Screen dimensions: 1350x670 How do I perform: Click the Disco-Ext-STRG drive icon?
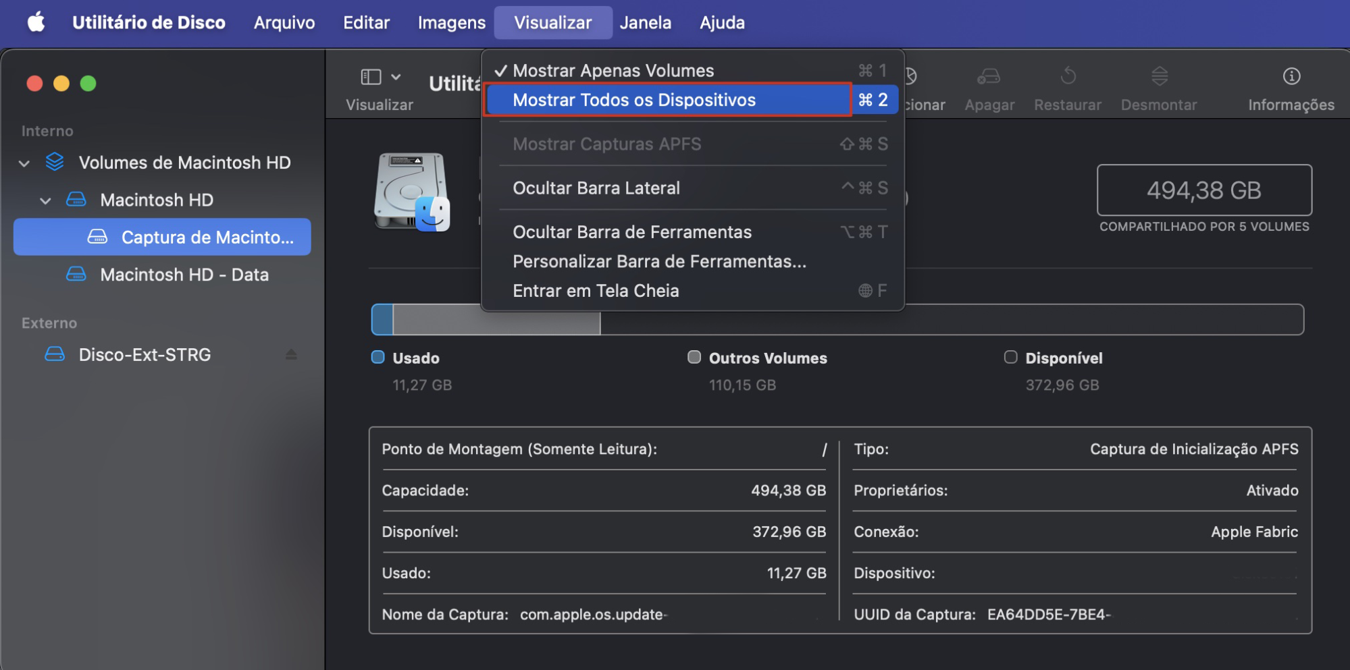click(x=55, y=354)
